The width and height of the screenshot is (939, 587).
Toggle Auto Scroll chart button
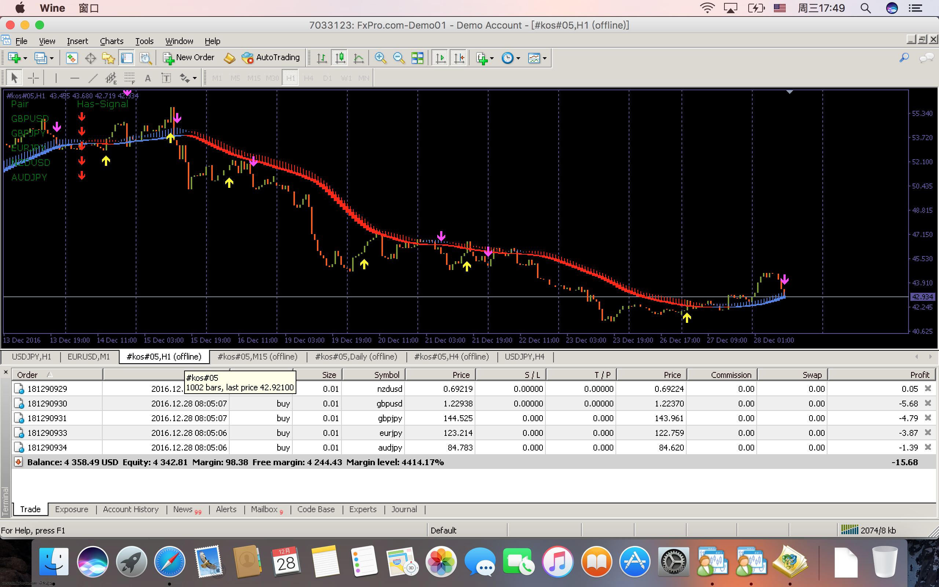441,58
